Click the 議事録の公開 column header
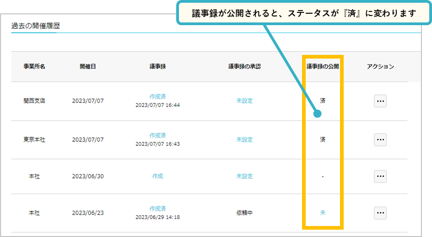432x237 pixels. tap(323, 66)
